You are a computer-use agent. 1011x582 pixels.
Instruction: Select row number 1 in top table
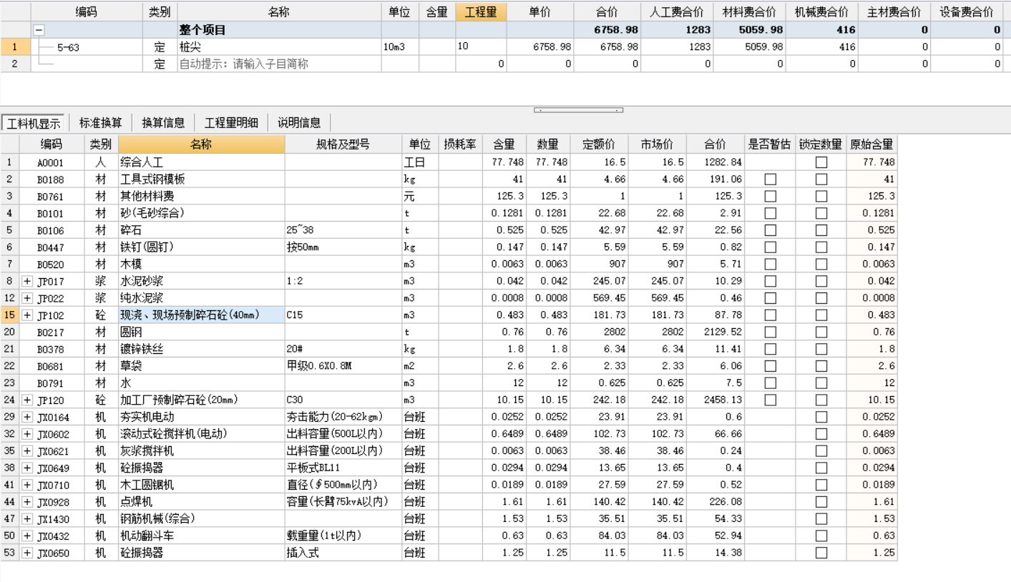tap(15, 46)
